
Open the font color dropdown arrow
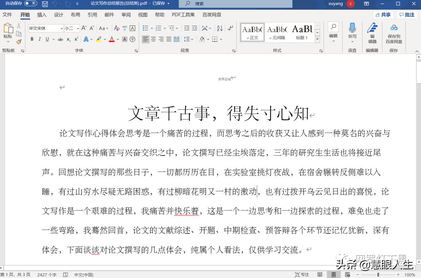pyautogui.click(x=117, y=39)
